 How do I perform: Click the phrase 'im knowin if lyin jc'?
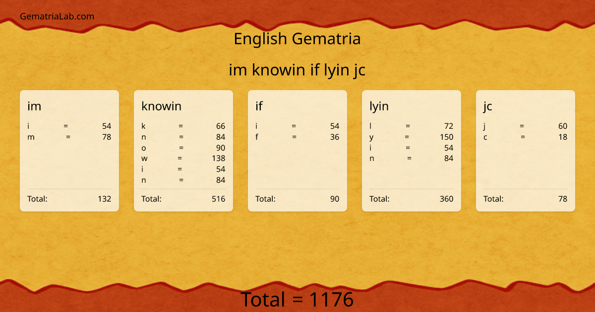[297, 70]
